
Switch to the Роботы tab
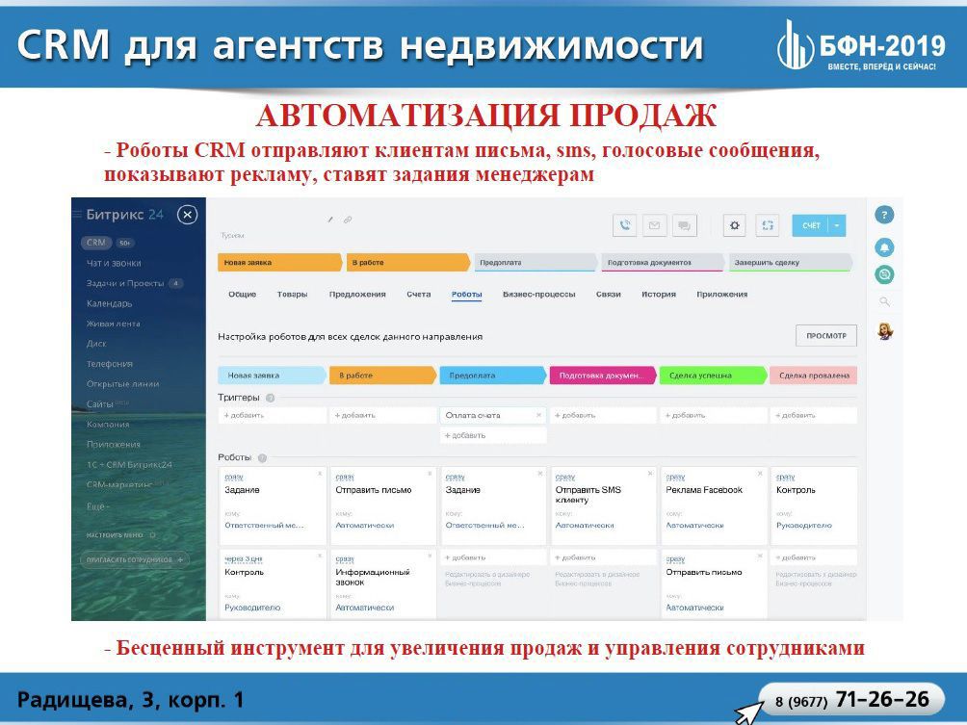(467, 294)
